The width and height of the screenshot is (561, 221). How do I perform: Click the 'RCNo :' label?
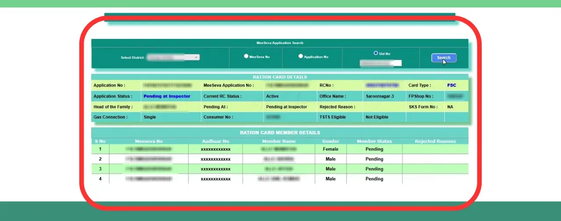point(327,85)
